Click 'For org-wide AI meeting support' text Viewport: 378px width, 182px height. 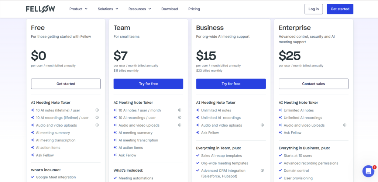[223, 37]
